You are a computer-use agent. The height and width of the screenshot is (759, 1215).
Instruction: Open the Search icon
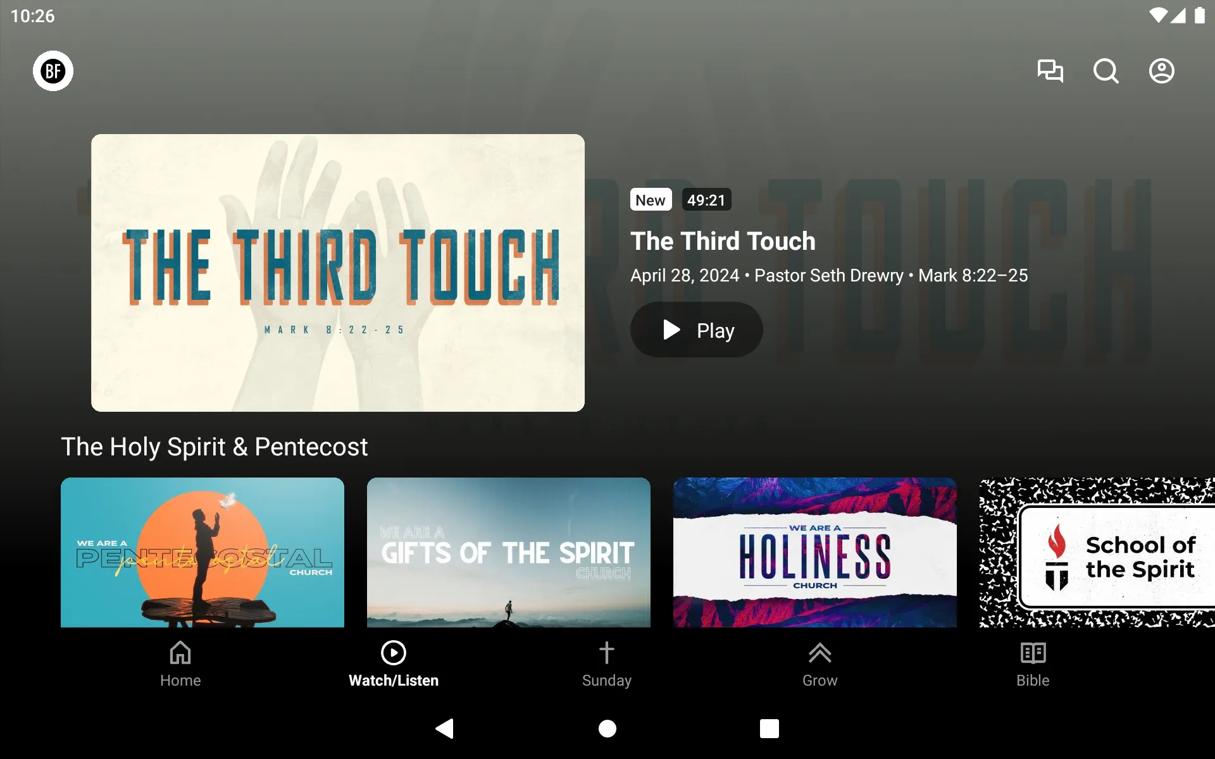[1106, 70]
